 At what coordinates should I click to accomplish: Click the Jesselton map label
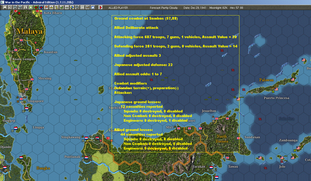[x=209, y=111]
